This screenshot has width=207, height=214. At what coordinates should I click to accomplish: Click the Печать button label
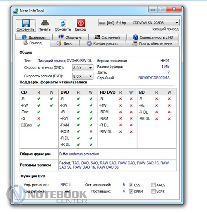[x=45, y=29]
